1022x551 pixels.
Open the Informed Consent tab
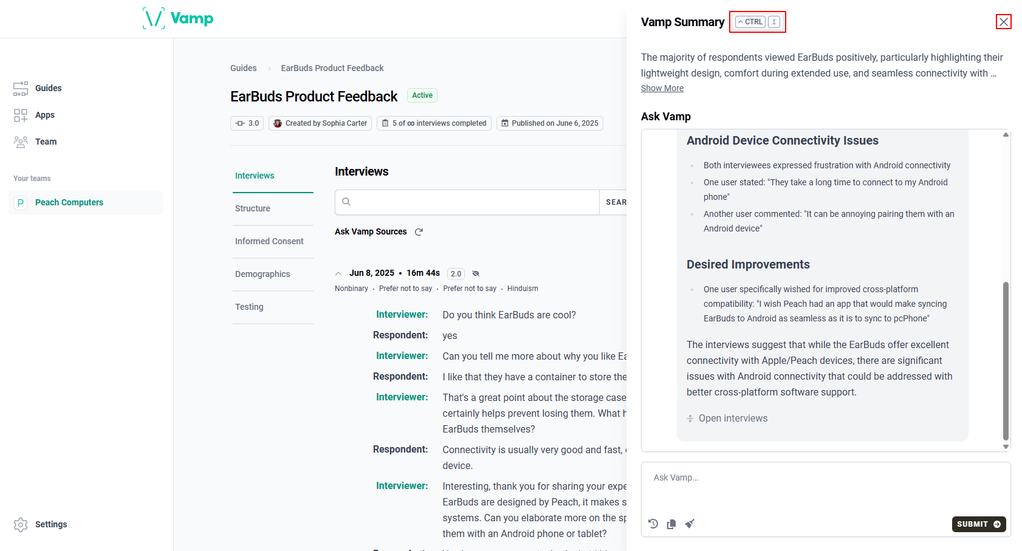273,241
